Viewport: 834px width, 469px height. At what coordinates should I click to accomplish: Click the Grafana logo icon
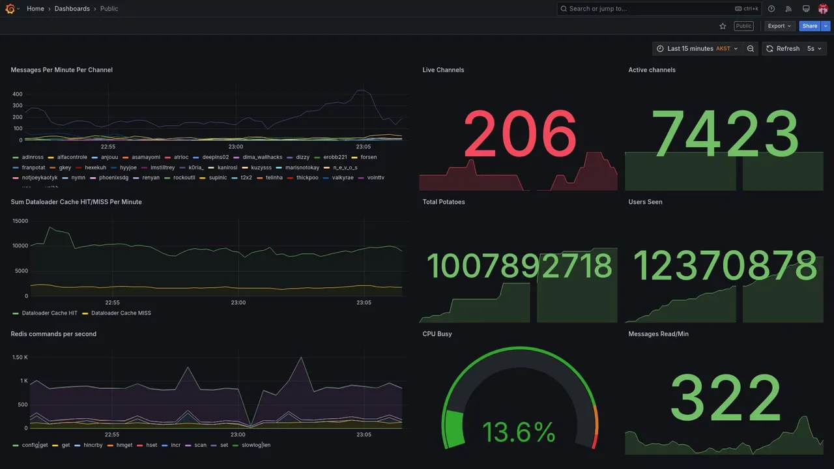click(x=10, y=8)
